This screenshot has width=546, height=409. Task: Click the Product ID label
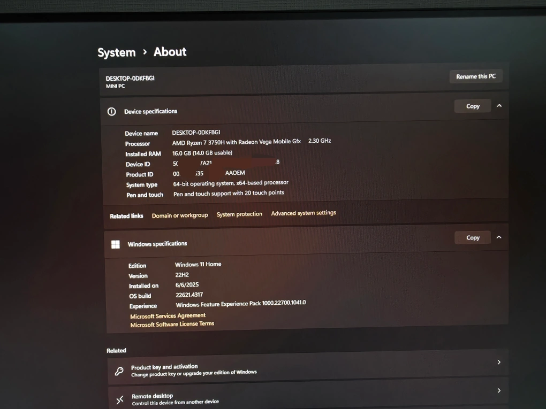(139, 175)
